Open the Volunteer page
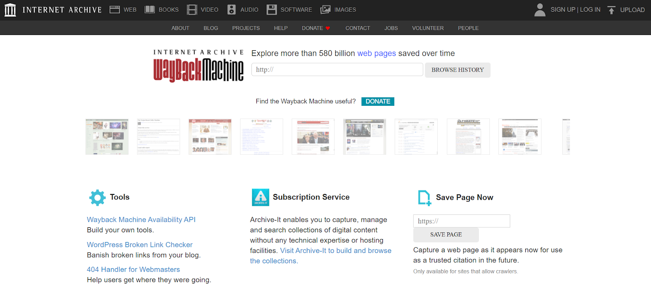Screen dimensions: 651x308 428,28
